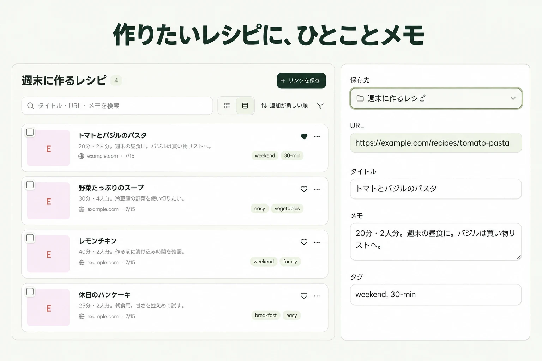Image resolution: width=542 pixels, height=361 pixels.
Task: Click the メモ text area
Action: click(x=436, y=241)
